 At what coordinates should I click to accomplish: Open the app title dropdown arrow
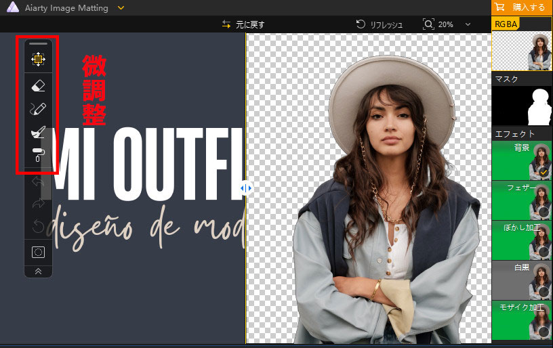click(121, 7)
